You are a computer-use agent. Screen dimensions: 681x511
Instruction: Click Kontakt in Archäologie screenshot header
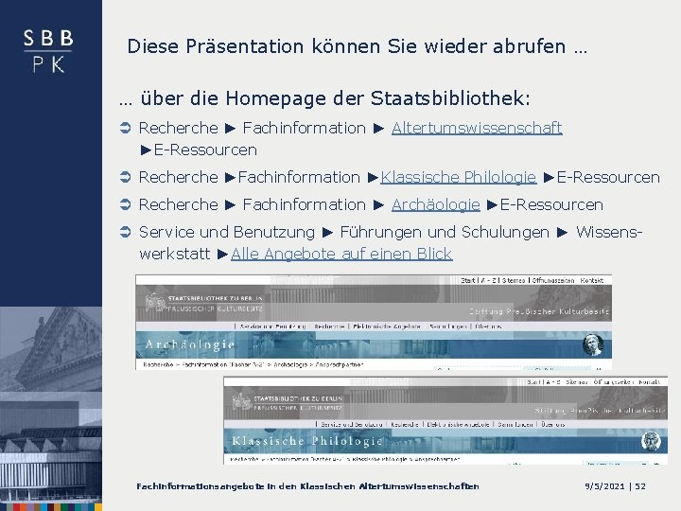click(x=591, y=281)
